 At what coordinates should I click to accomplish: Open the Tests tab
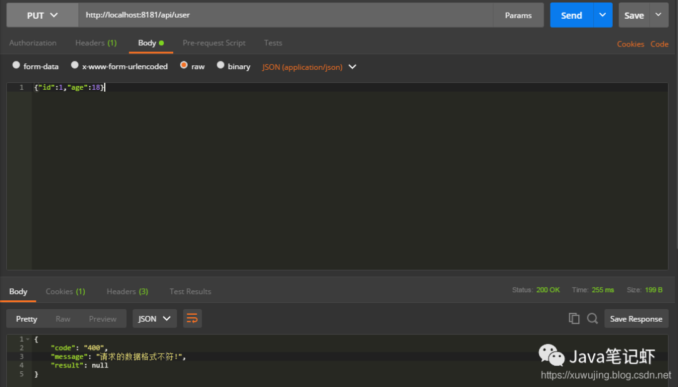coord(273,43)
